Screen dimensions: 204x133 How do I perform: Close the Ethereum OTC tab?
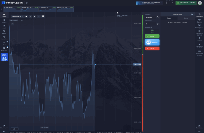22,7
